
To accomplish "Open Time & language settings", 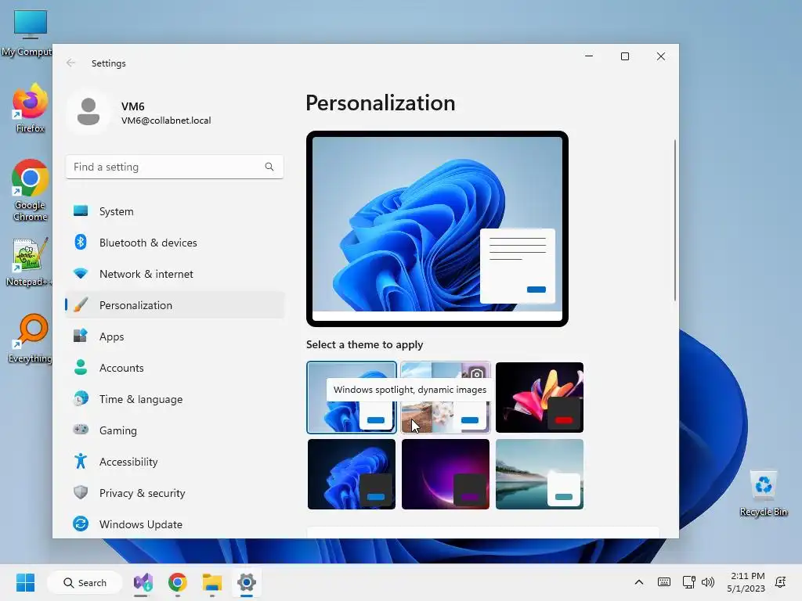I will click(x=175, y=399).
